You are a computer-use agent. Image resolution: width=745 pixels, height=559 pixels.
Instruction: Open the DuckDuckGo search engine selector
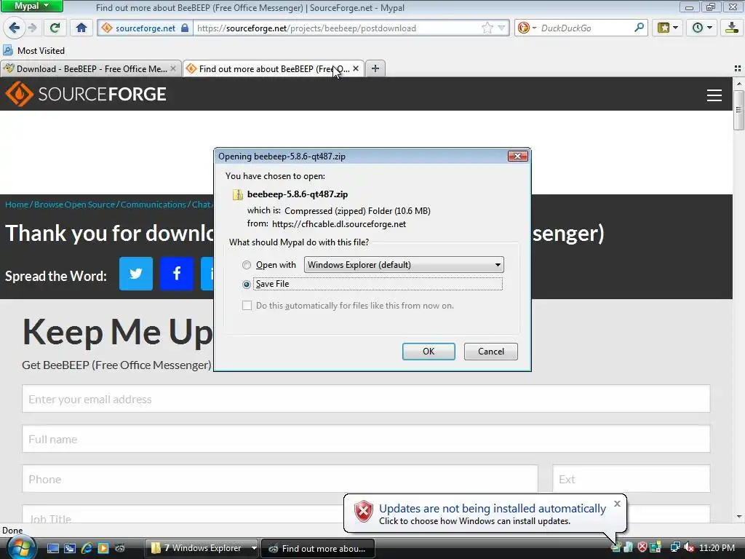527,28
